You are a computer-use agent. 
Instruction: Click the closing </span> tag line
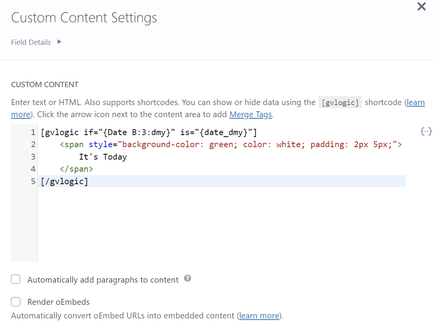tap(76, 169)
